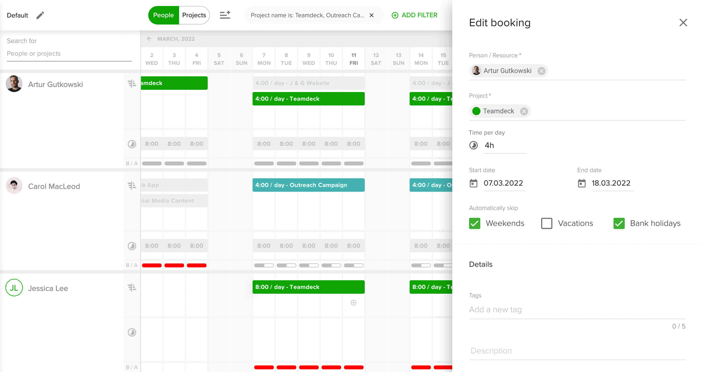Check the Vacations skip checkbox
The width and height of the screenshot is (701, 372).
(x=547, y=223)
